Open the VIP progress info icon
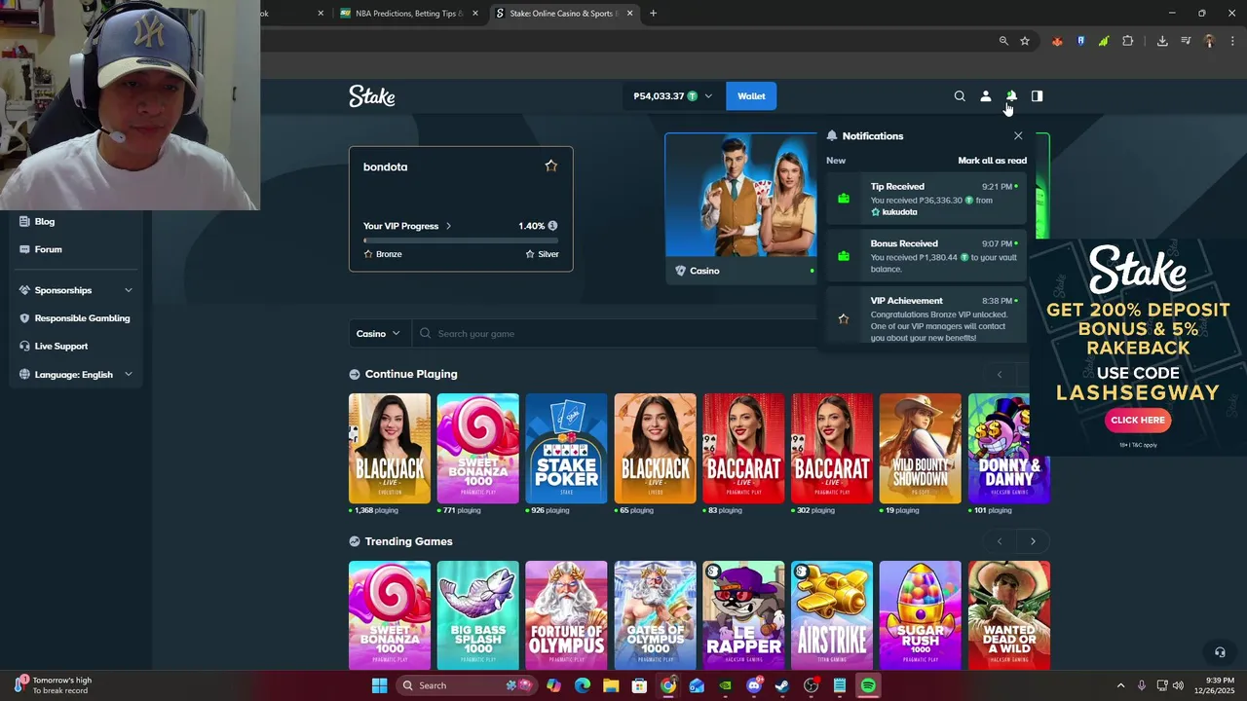1247x701 pixels. [552, 226]
